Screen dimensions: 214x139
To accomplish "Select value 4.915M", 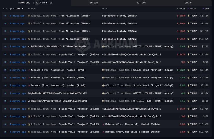I will pyautogui.click(x=181, y=39).
